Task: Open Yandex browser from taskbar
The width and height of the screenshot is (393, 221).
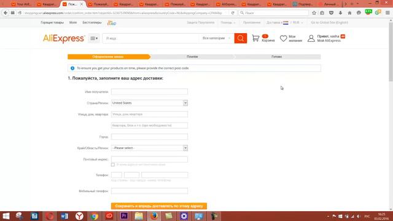Action: pyautogui.click(x=79, y=216)
